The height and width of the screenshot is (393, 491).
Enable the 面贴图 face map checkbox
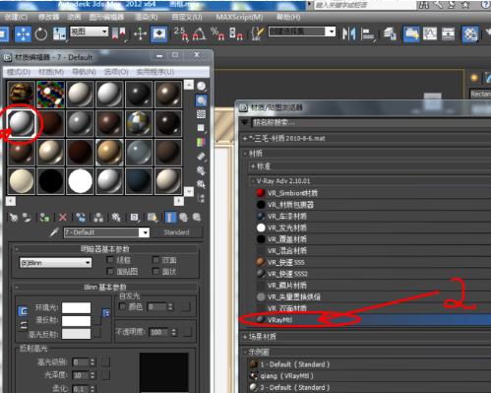point(110,272)
